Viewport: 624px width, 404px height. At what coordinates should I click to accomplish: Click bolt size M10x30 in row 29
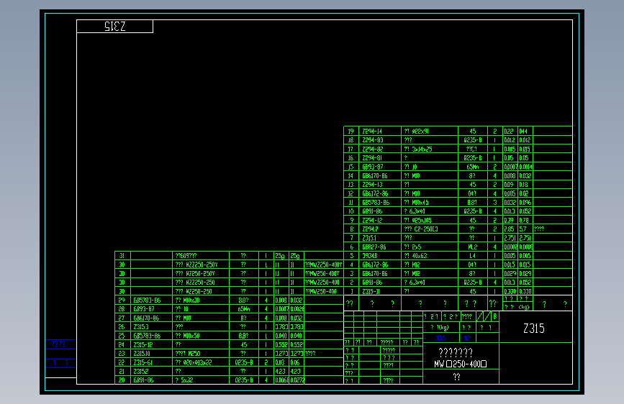(x=191, y=300)
